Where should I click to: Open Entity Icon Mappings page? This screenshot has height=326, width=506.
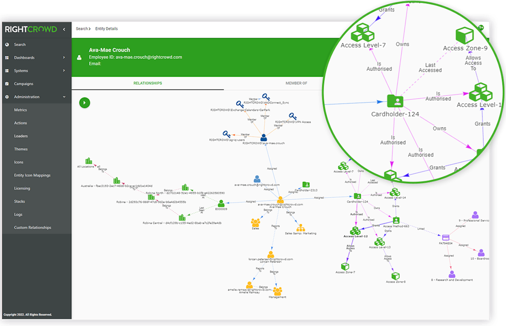pos(32,176)
